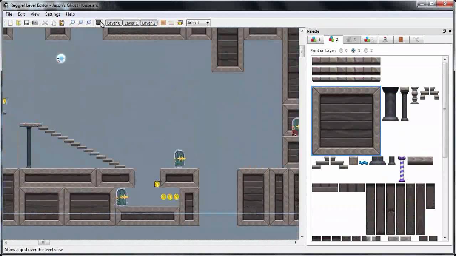This screenshot has height=256, width=456.
Task: Select the large wooden panel tile in palette
Action: 346,121
